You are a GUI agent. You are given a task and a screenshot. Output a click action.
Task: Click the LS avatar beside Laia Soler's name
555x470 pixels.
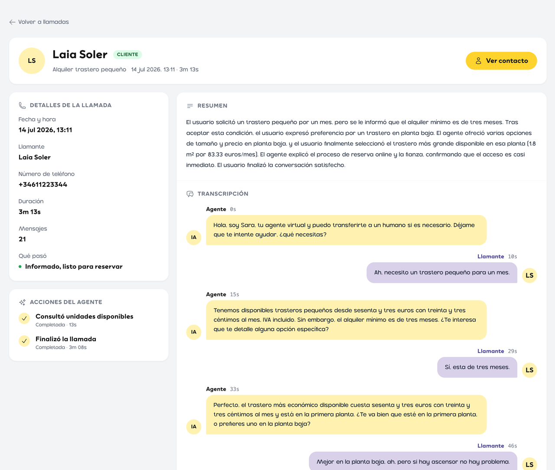pos(32,61)
